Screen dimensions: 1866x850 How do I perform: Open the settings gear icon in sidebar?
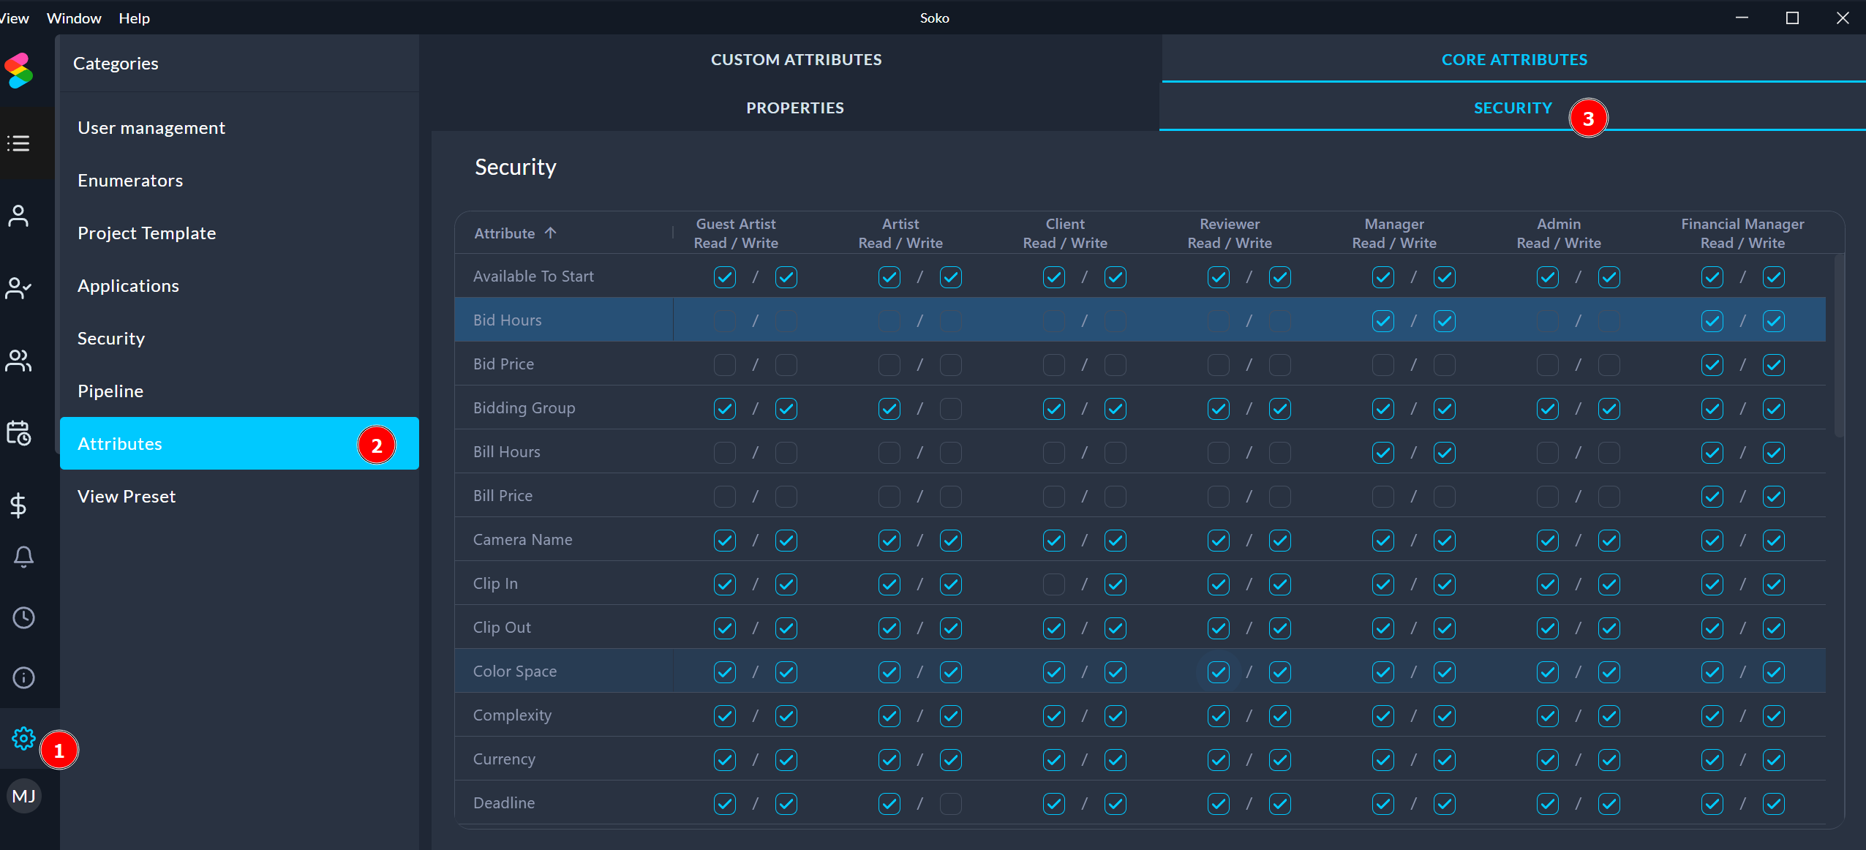click(23, 738)
